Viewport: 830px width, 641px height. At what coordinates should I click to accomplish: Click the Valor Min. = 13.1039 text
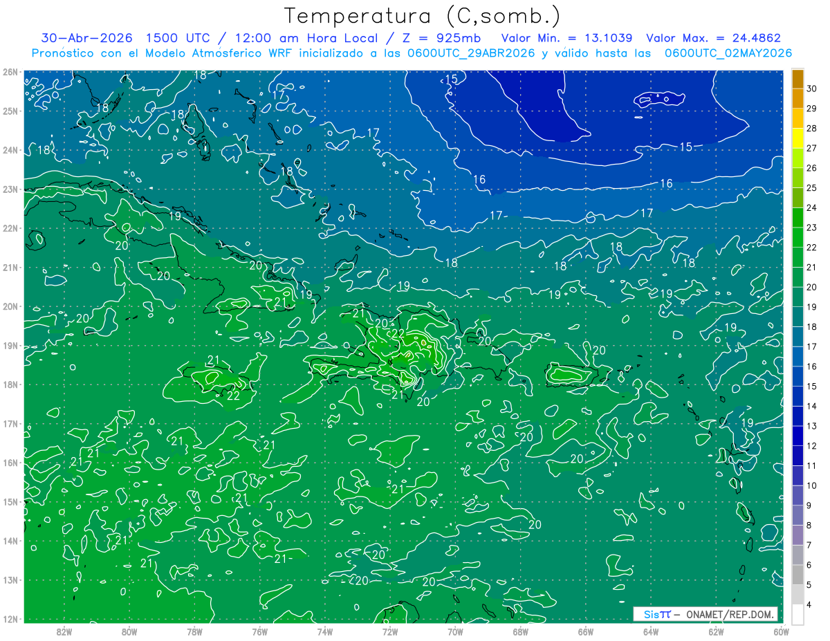[566, 38]
